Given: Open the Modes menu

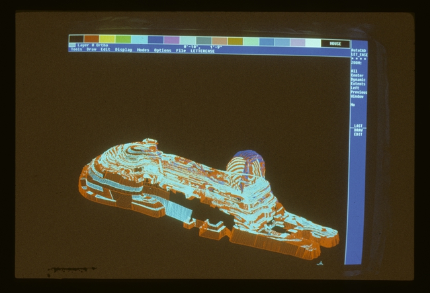Looking at the screenshot, I should [143, 50].
